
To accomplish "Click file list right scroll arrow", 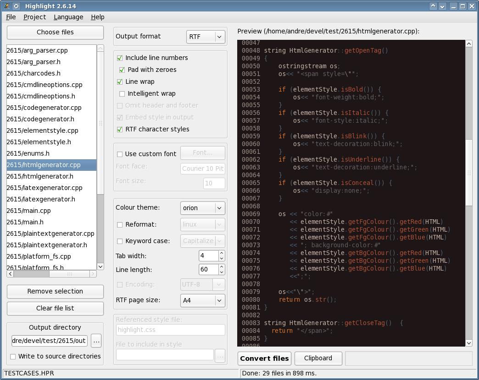I will pyautogui.click(x=93, y=274).
